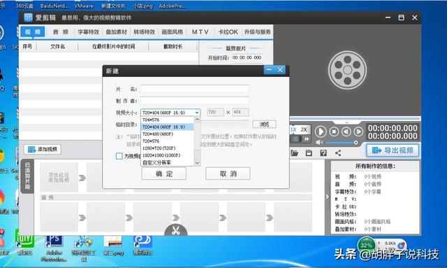Click the scissors cut icon at bottom

[176, 231]
